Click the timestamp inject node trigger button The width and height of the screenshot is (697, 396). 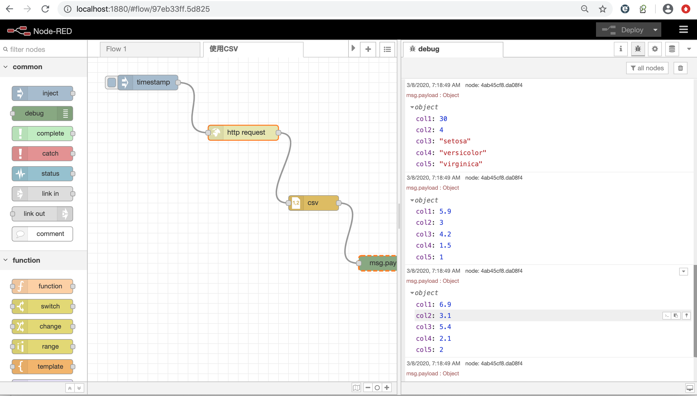112,83
